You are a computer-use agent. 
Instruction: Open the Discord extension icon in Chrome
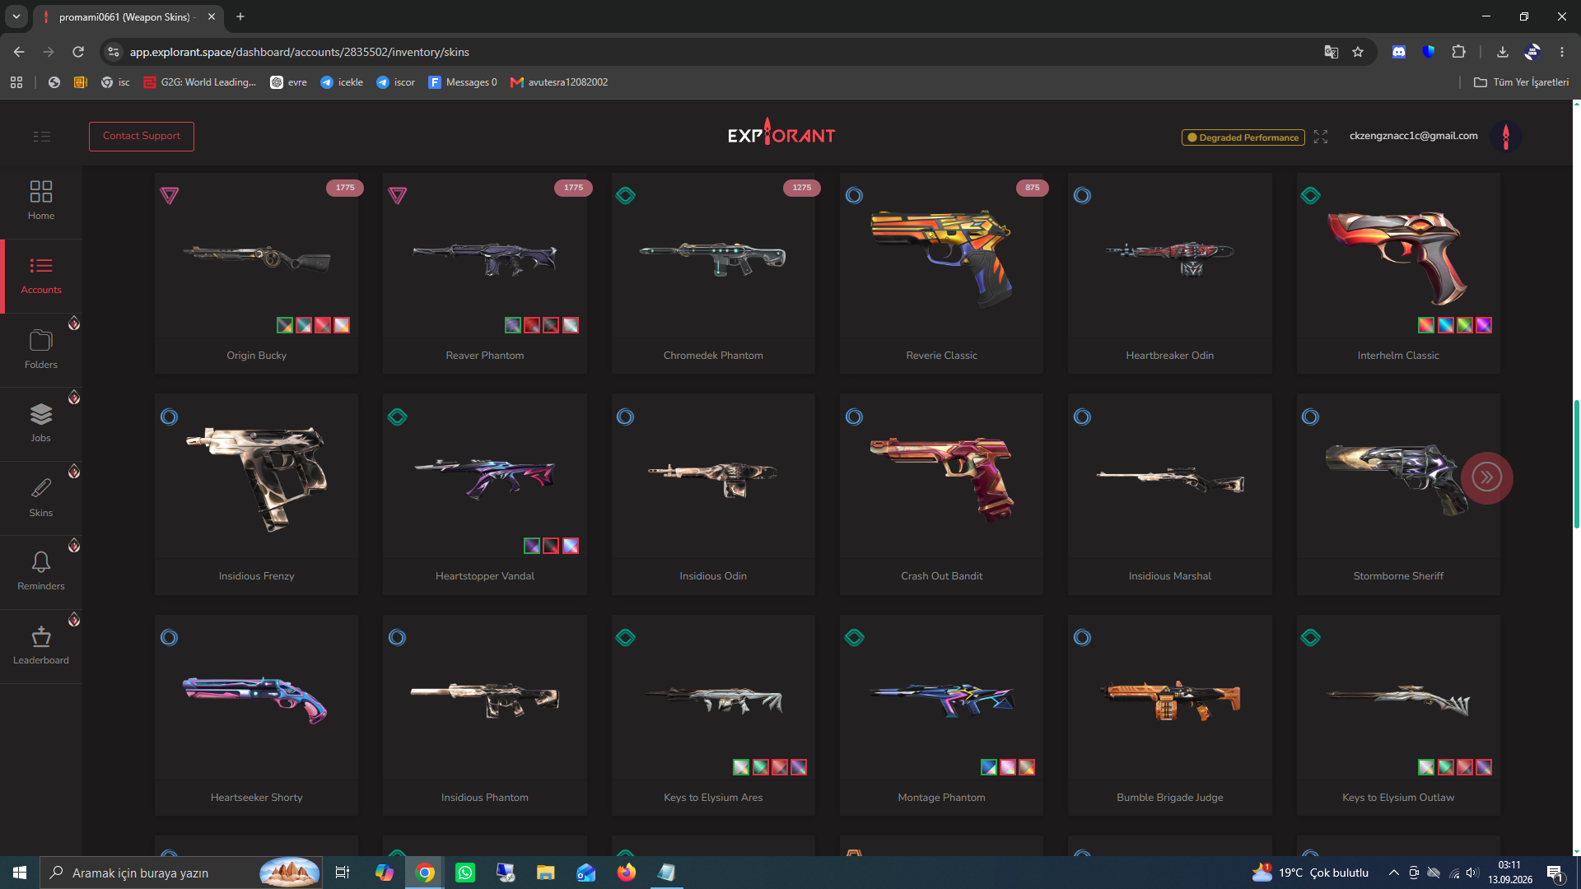1399,52
